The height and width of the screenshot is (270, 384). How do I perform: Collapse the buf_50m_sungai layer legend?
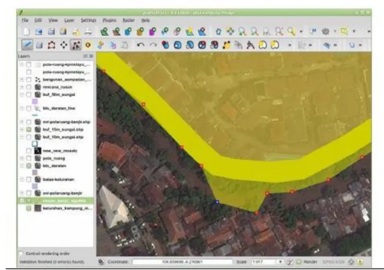pos(22,95)
